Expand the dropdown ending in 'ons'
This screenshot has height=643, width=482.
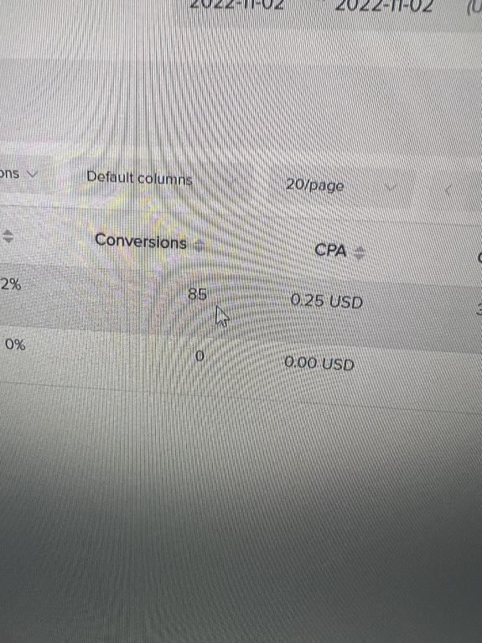coord(18,174)
